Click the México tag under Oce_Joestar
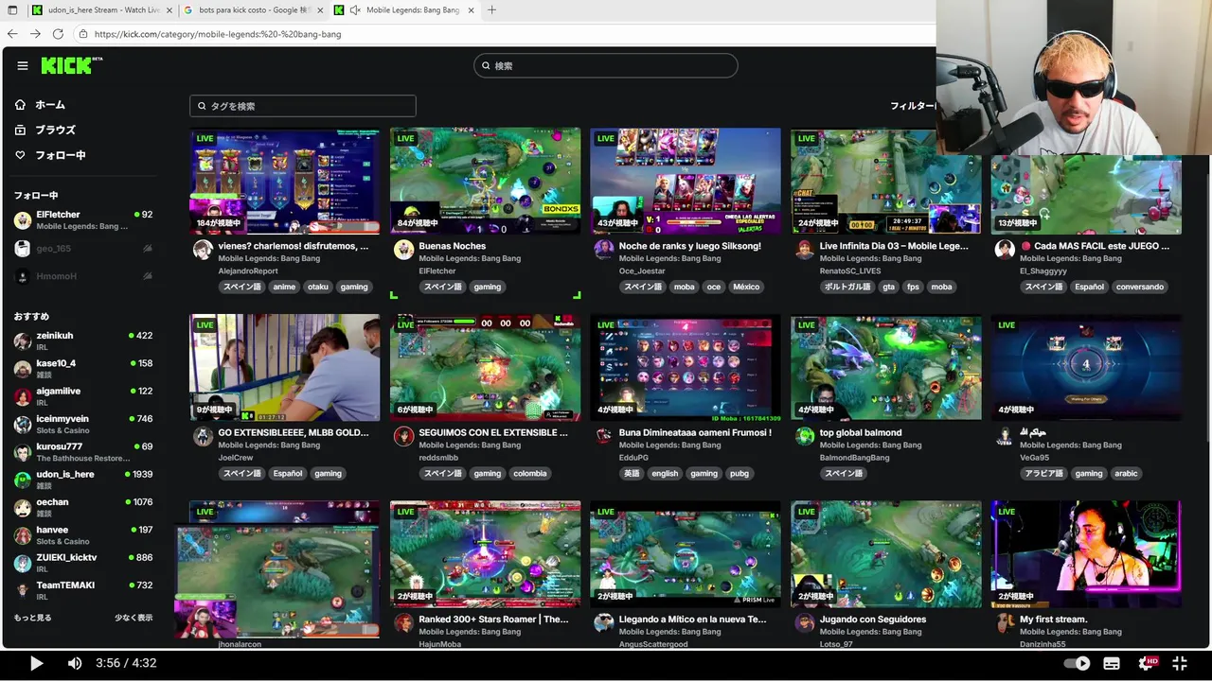This screenshot has height=681, width=1212. pos(746,287)
